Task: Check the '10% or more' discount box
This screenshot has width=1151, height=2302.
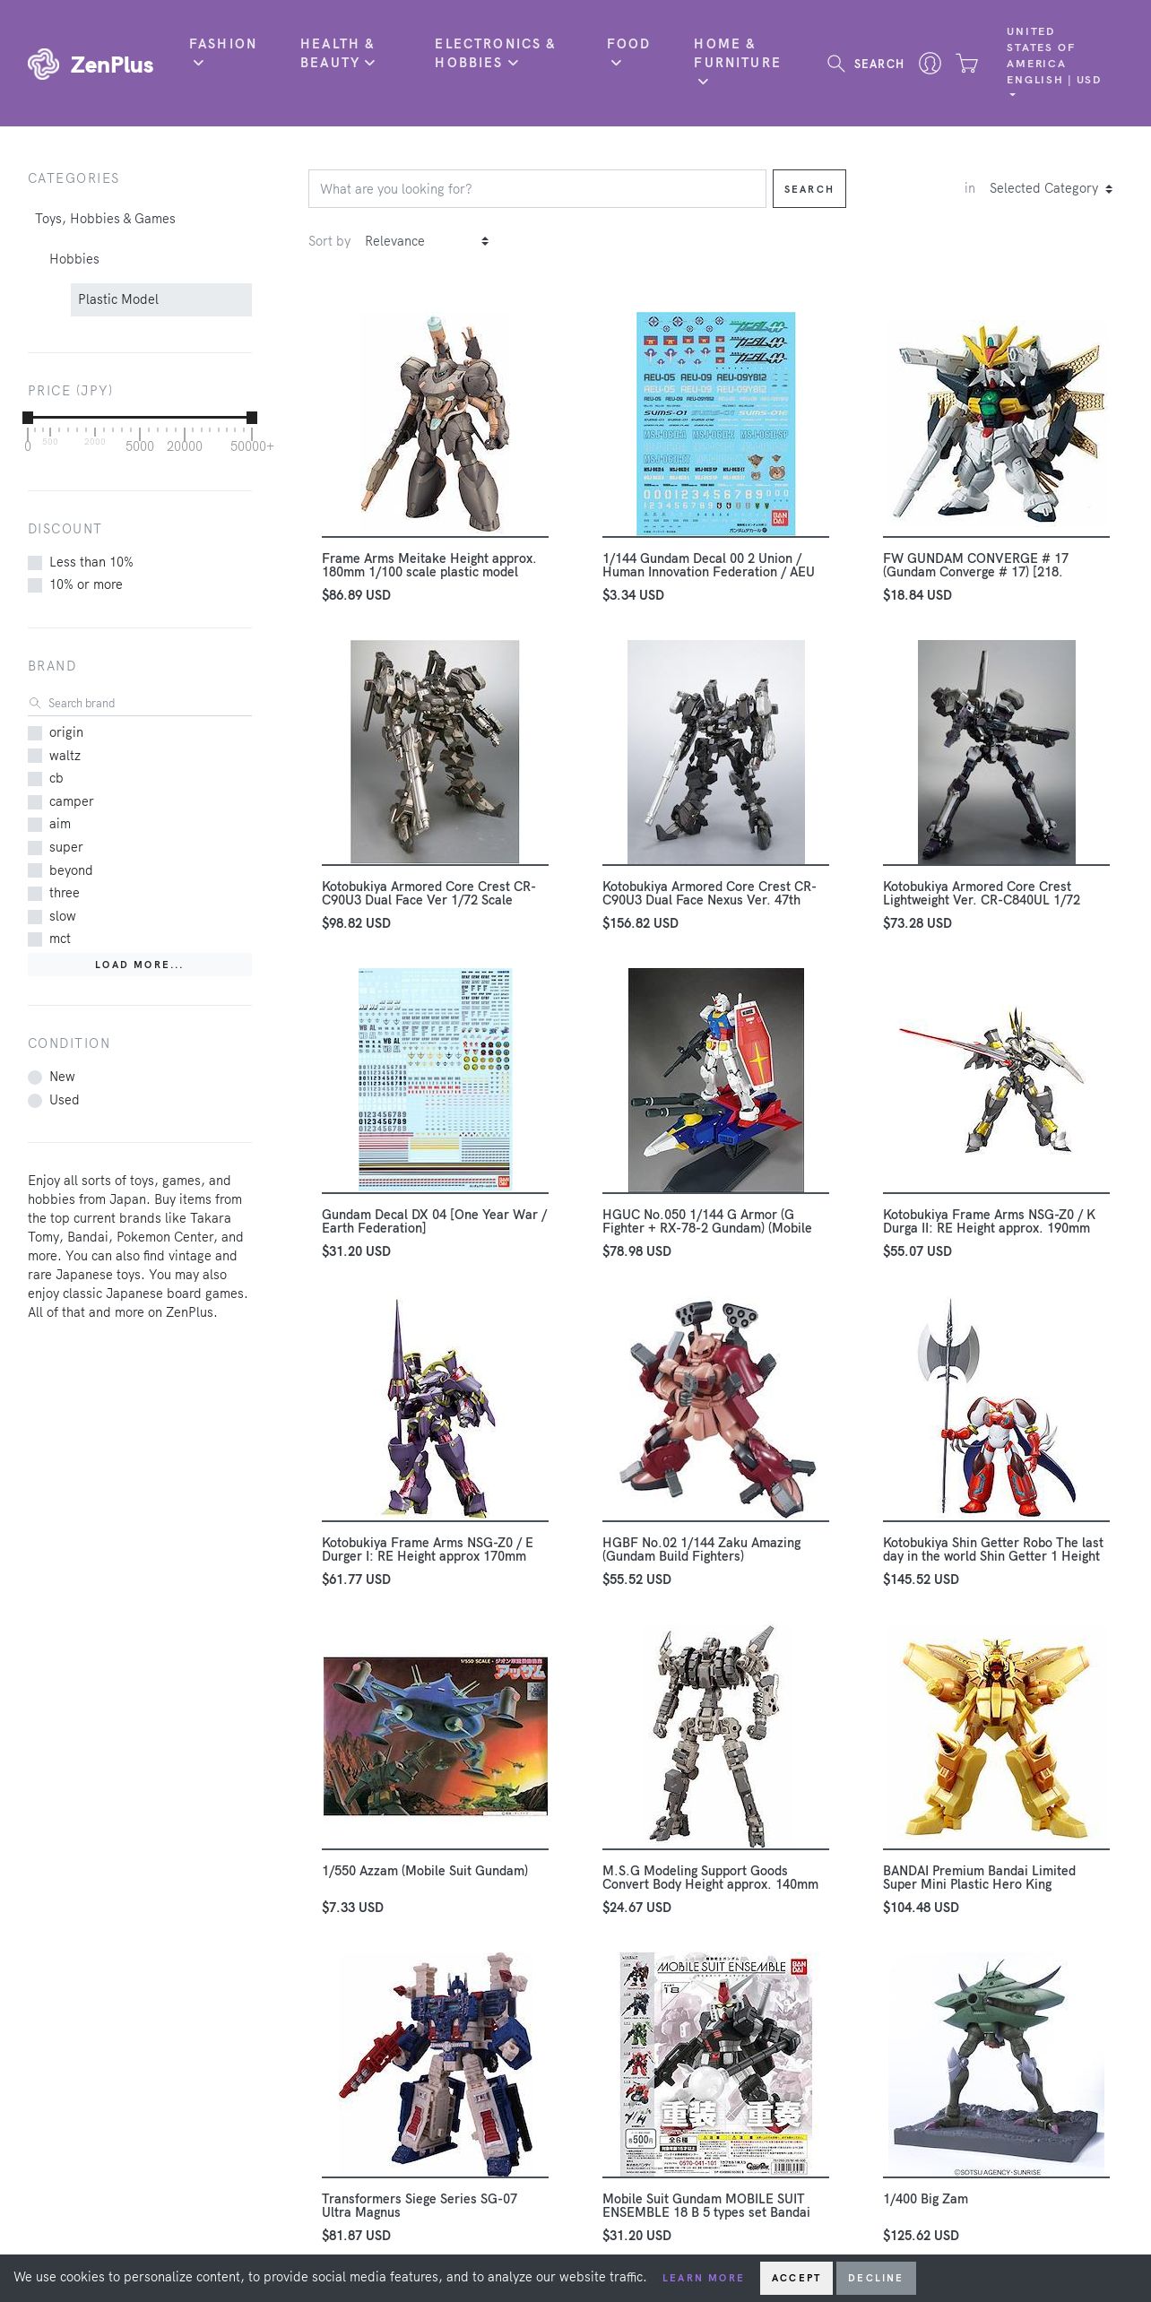Action: point(35,584)
